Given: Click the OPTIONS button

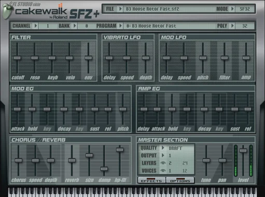Looking at the screenshot, I should point(180,180).
